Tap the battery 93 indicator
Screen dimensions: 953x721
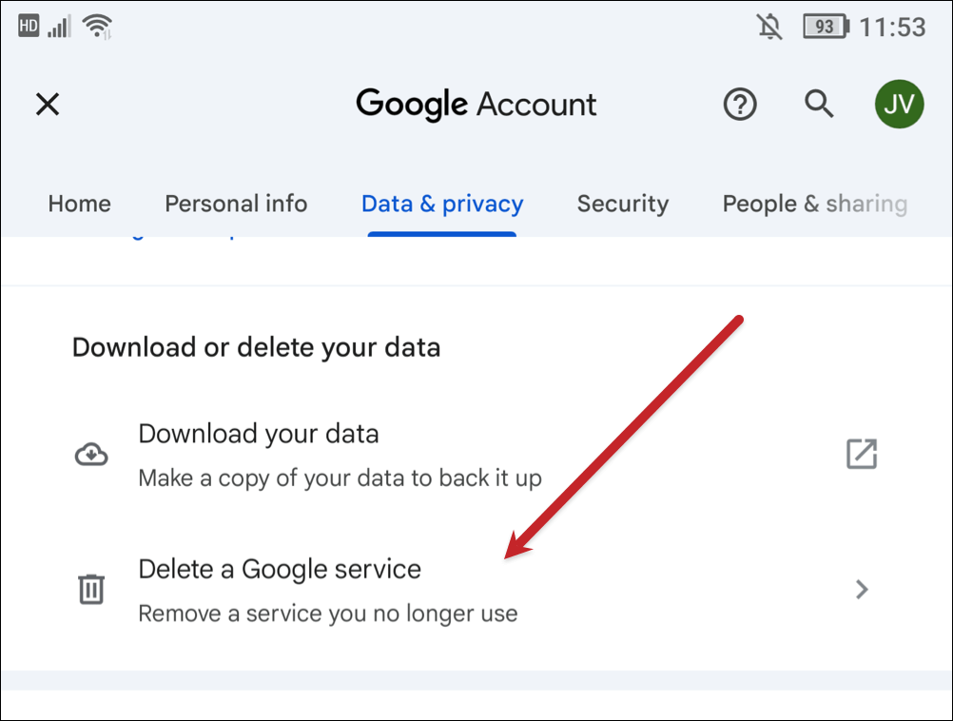826,27
